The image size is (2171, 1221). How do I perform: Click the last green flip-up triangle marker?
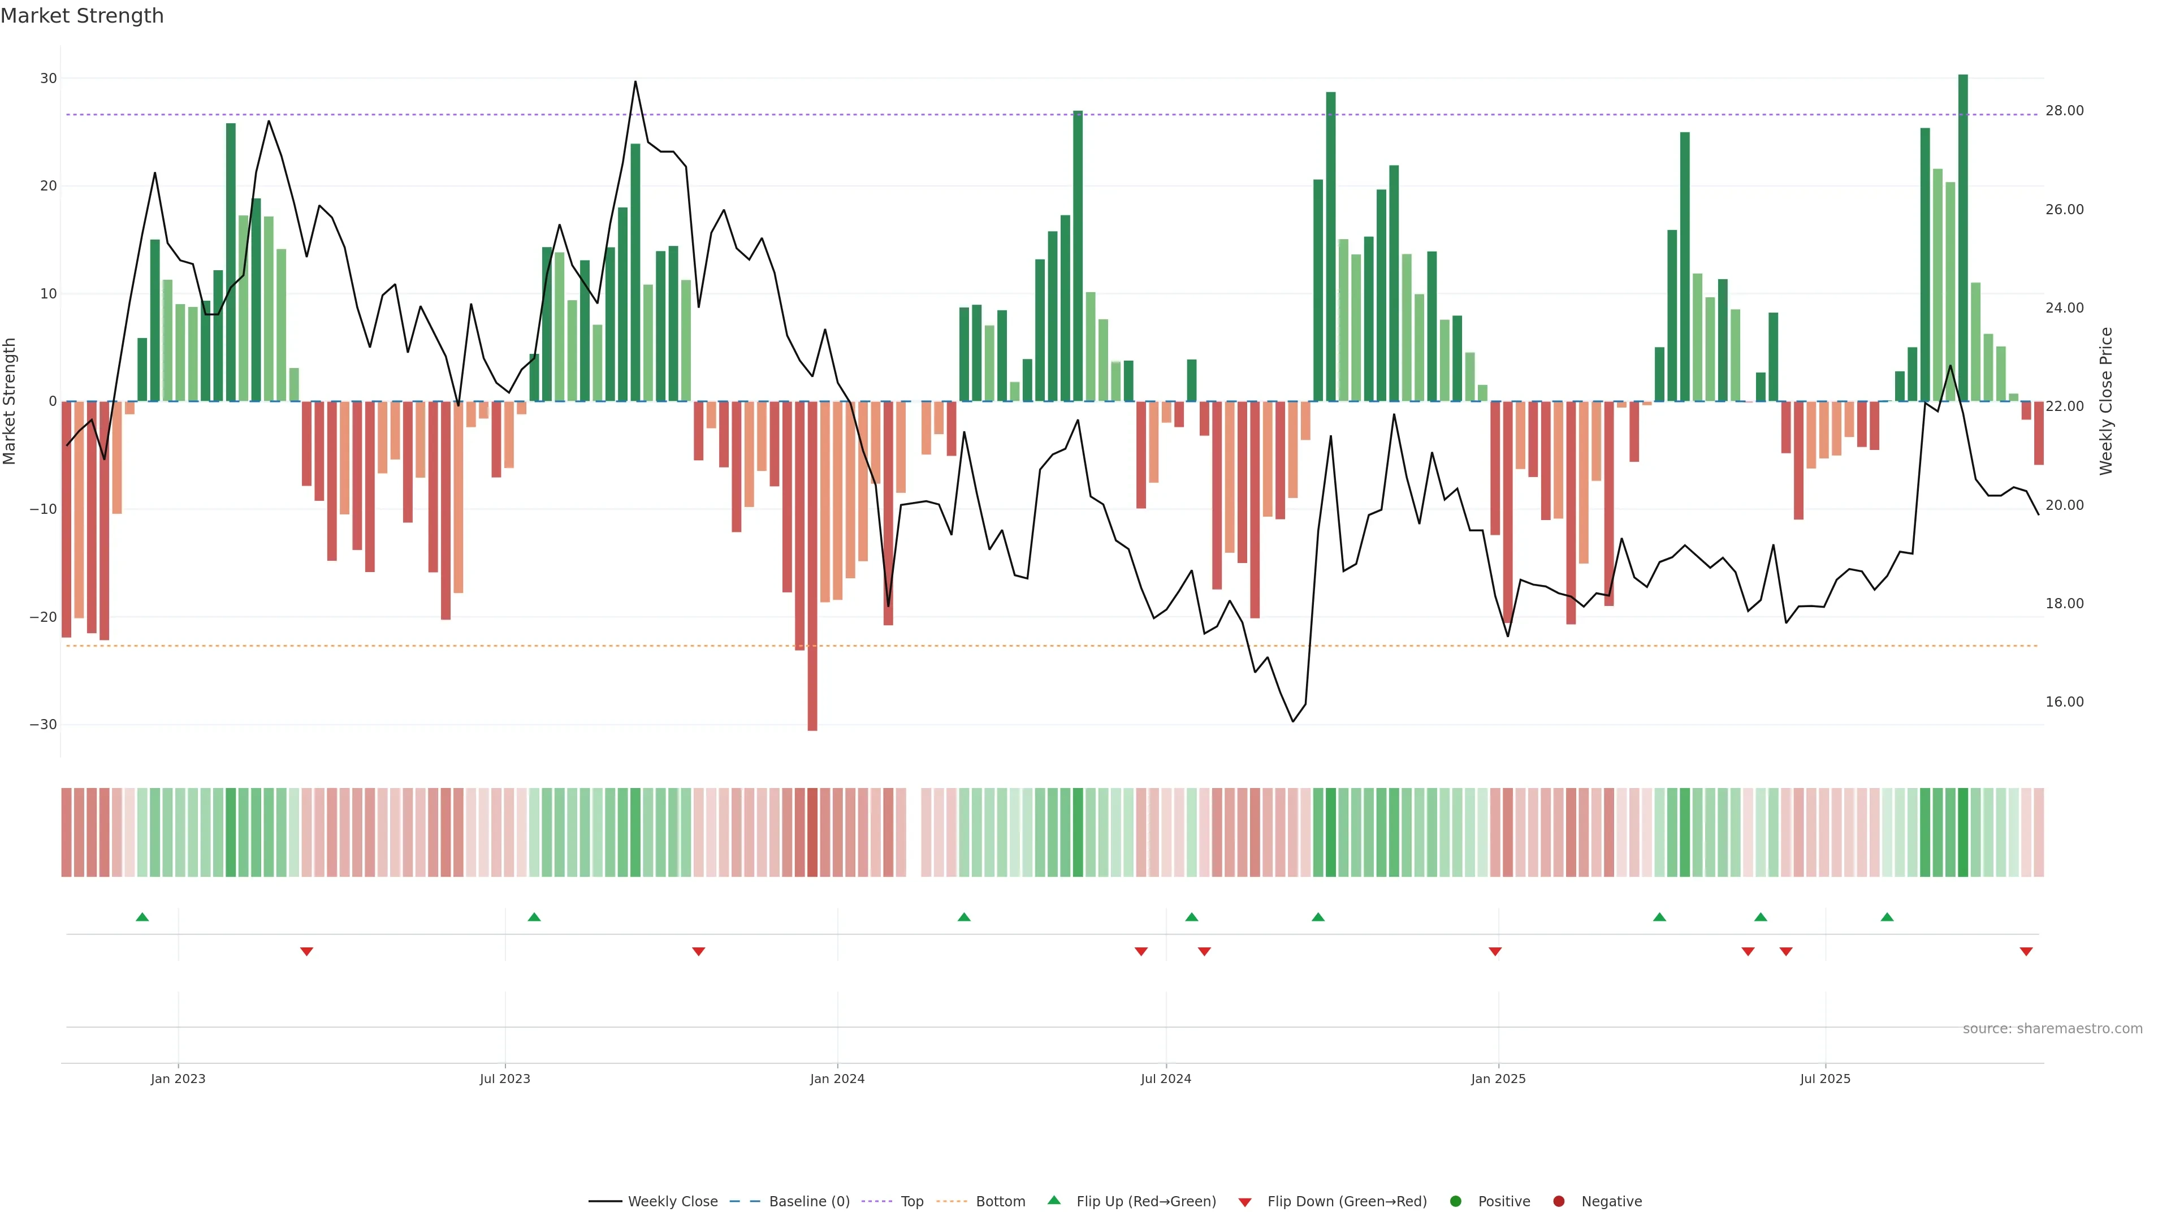click(x=1887, y=917)
